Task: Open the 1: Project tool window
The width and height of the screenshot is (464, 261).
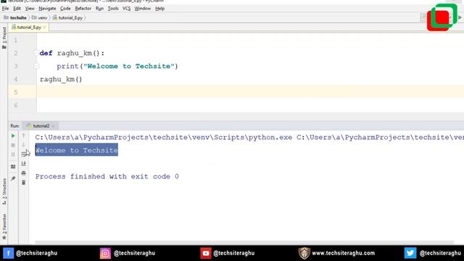Action: [4, 38]
